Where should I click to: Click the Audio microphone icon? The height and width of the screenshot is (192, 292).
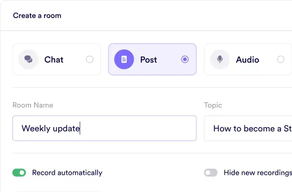[x=220, y=60]
